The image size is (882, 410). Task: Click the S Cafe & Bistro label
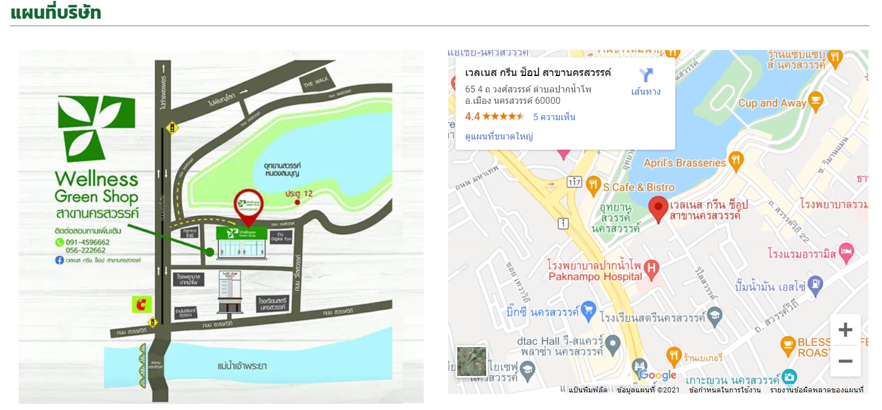click(639, 187)
